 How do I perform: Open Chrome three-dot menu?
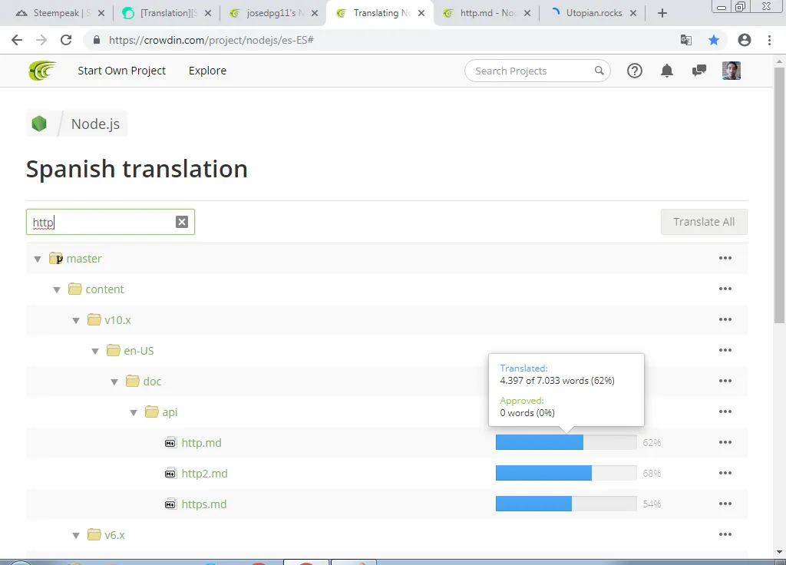pyautogui.click(x=769, y=40)
